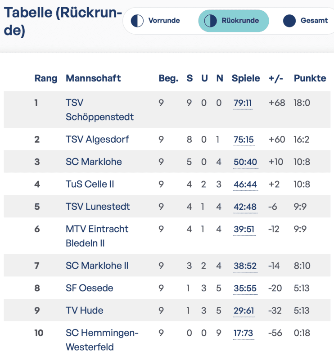Screen dimensions: 334x360
Task: Open the 75:15 games result link
Action: pyautogui.click(x=244, y=139)
